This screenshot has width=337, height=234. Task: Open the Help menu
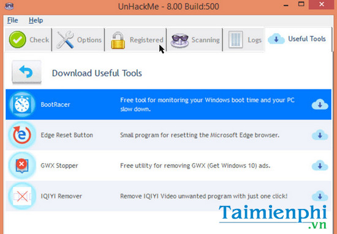tap(36, 20)
